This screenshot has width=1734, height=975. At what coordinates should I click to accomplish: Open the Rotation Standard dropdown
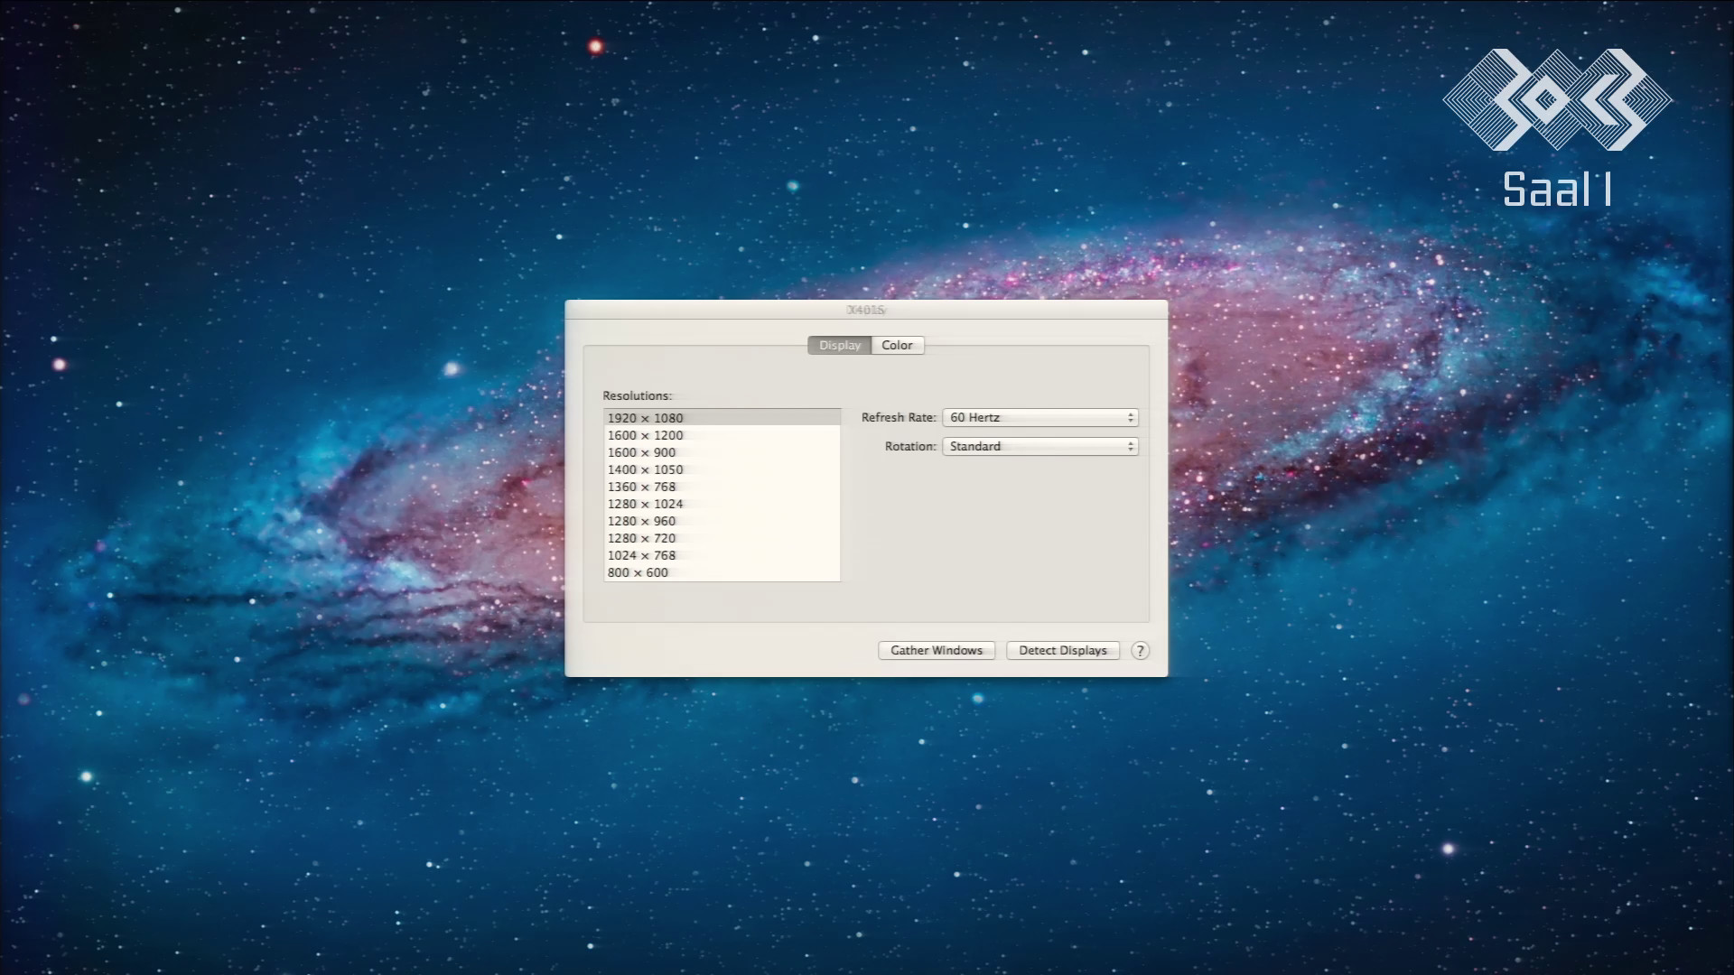(1039, 446)
